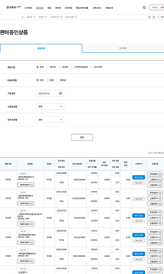
Task: Click the 3,702,509,000 remaining quantity cell
Action: [x=77, y=198]
